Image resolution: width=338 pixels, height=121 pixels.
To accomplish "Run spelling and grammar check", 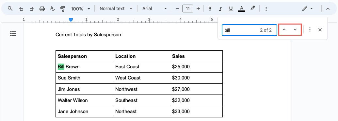I will 52,9.
